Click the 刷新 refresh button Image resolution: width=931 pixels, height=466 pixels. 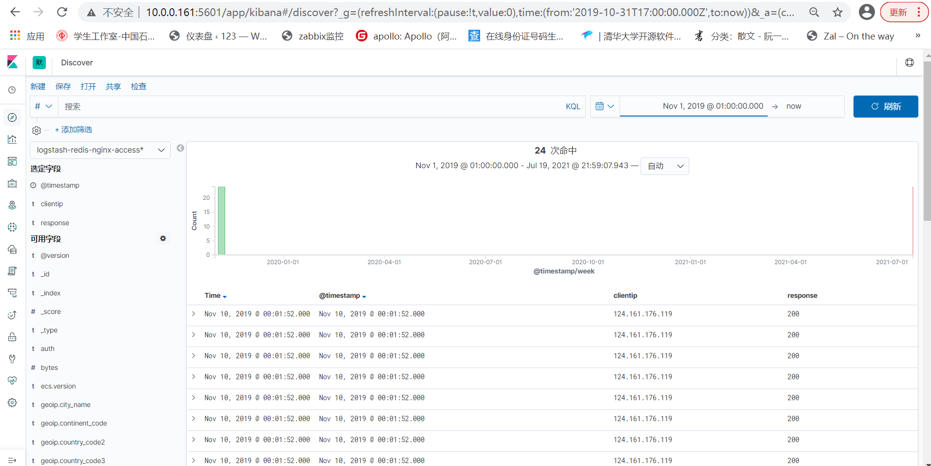click(x=886, y=106)
